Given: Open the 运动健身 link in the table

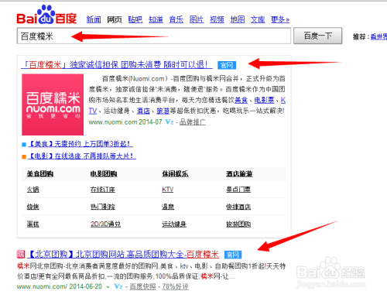Looking at the screenshot, I should coord(174,224).
